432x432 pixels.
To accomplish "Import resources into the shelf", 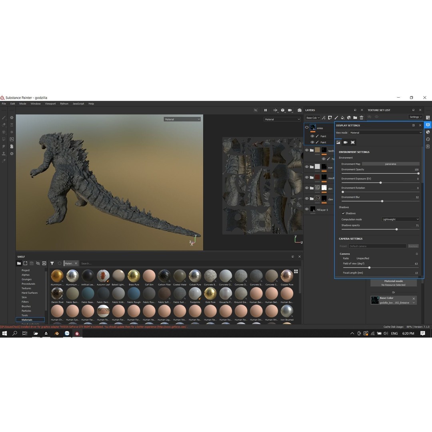I will 44,263.
